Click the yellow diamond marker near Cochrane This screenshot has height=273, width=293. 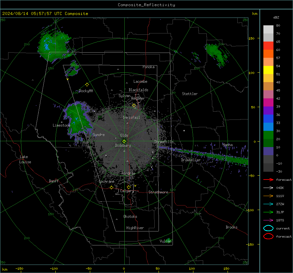[111, 187]
